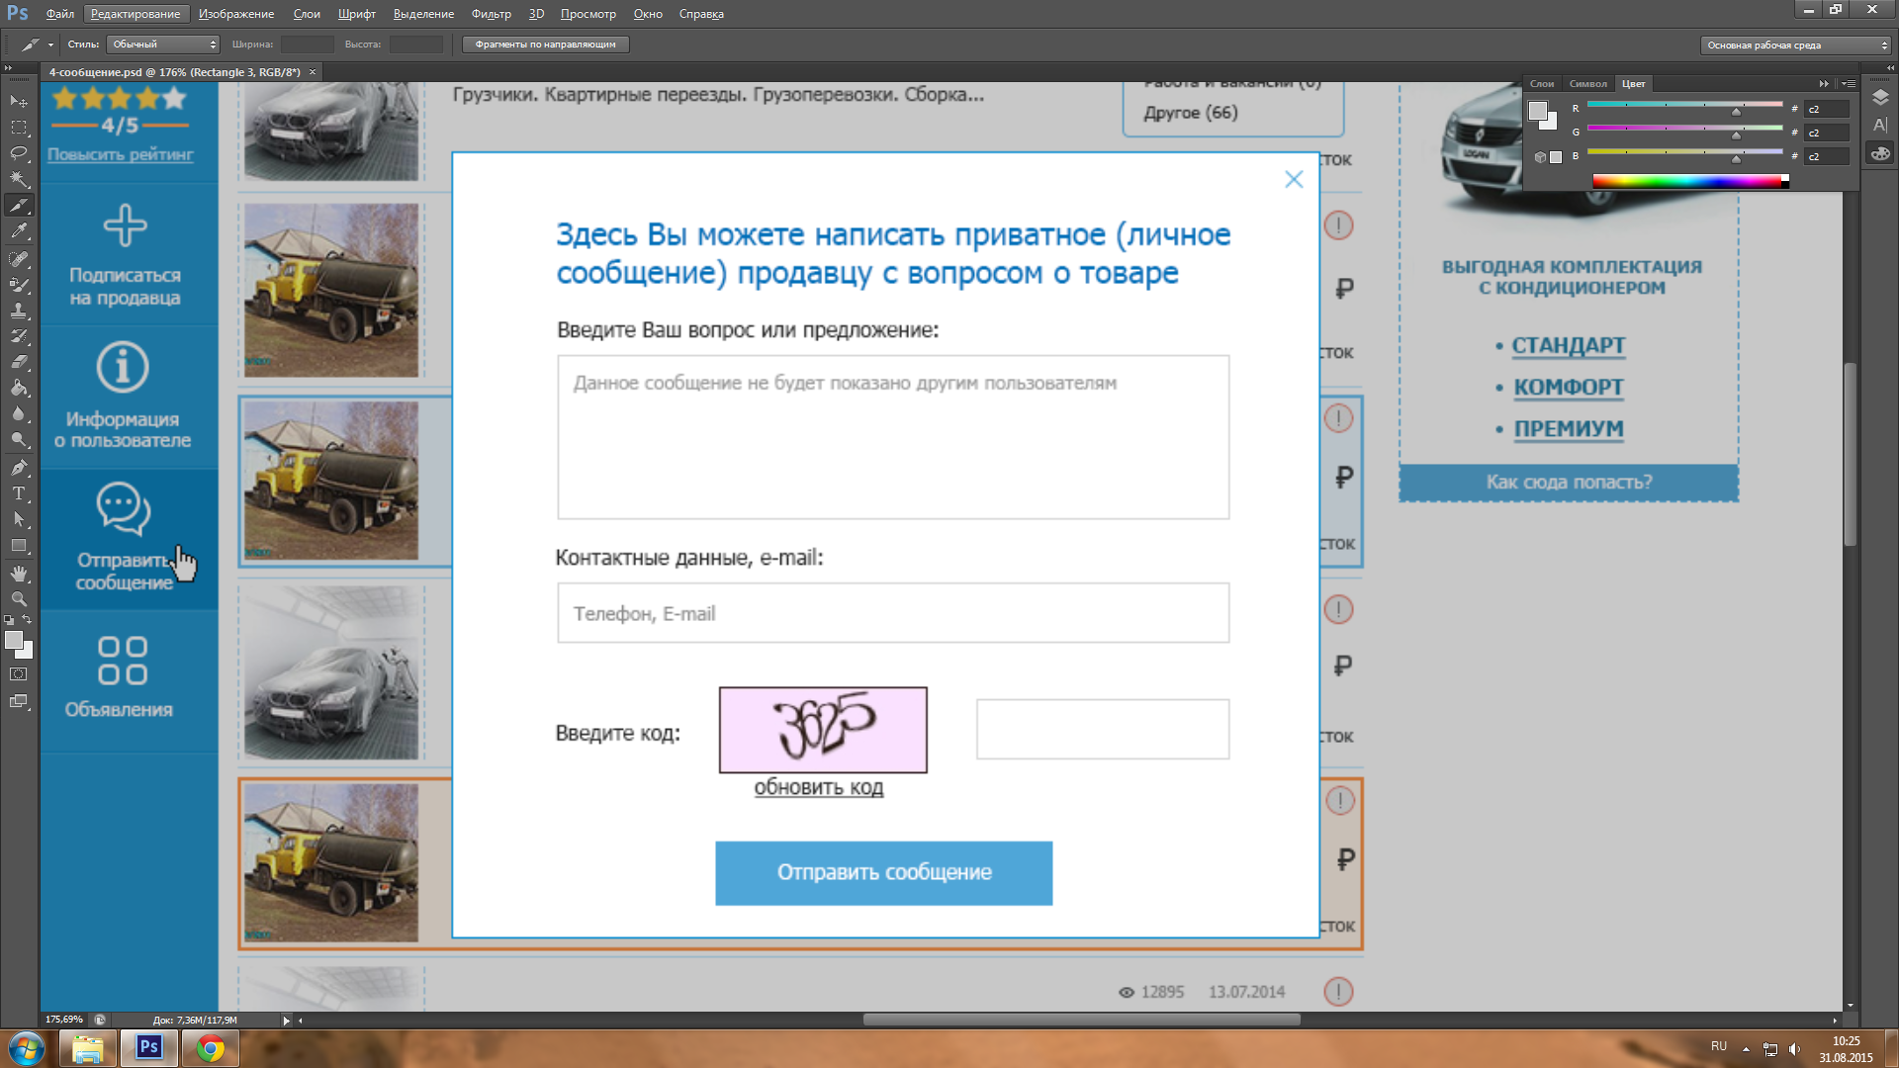
Task: Reset default foreground and background colors
Action: 9,620
